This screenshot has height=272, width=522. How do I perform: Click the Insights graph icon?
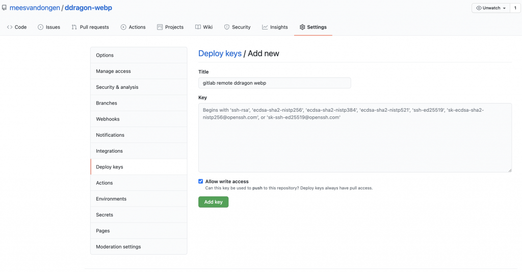point(265,27)
